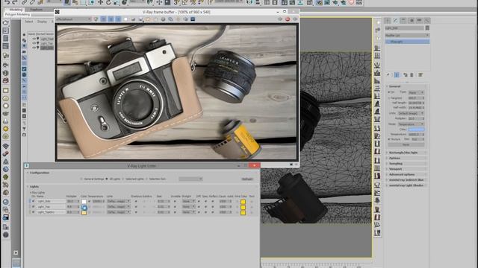Switch V-Ray frame buffer to RGB color
Viewport: 478px width, 268px height.
tap(96, 19)
